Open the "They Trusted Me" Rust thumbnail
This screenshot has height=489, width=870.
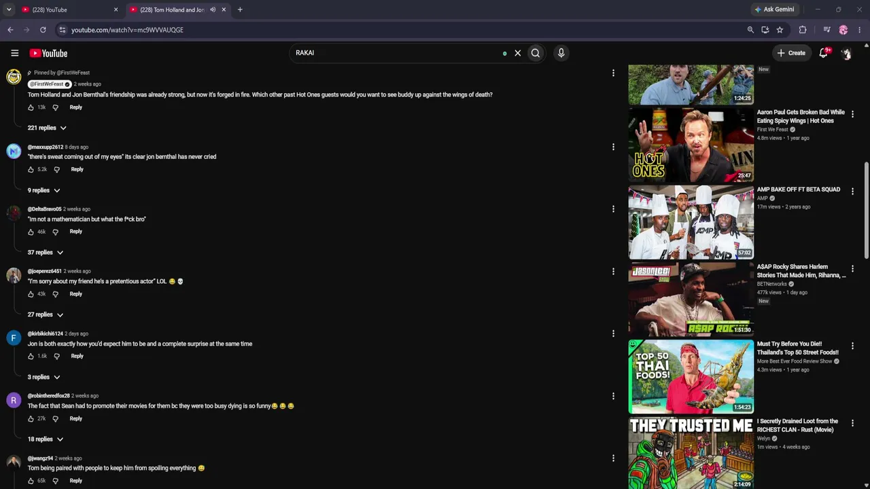coord(691,453)
